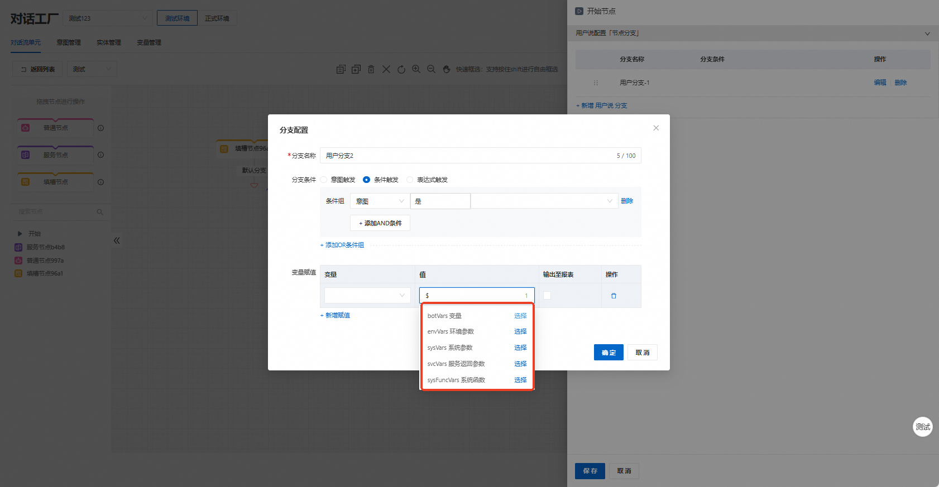Collapse the left sidebar with double-chevron icon
939x487 pixels.
click(117, 240)
